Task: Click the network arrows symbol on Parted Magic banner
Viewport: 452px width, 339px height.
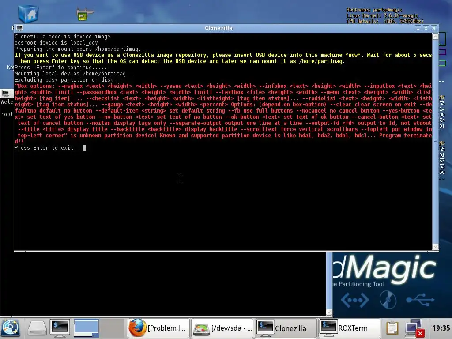Action: click(355, 300)
